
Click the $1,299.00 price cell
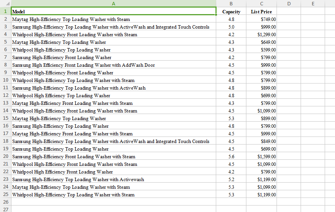(262, 35)
